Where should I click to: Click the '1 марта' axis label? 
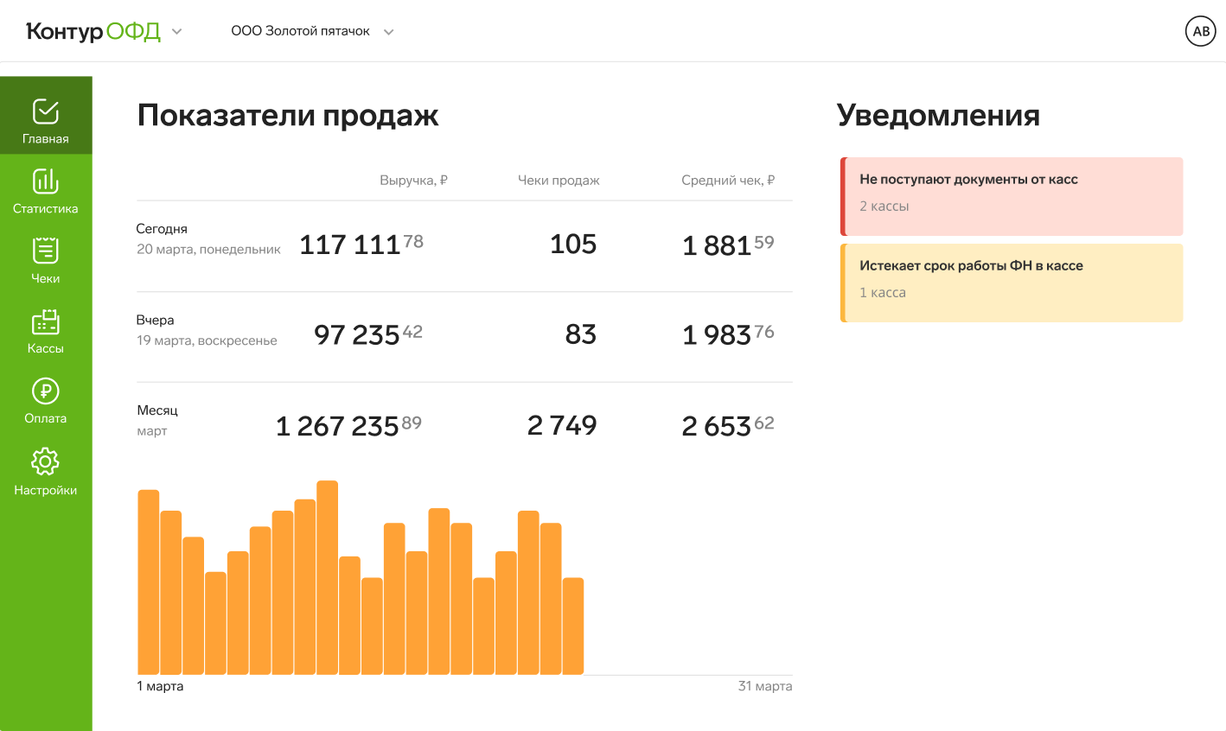[x=160, y=686]
